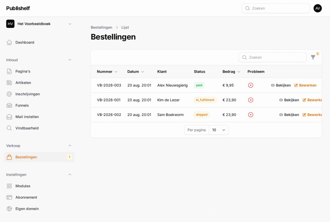Click the AV user avatar
Screen dimensions: 330x222
point(318,8)
